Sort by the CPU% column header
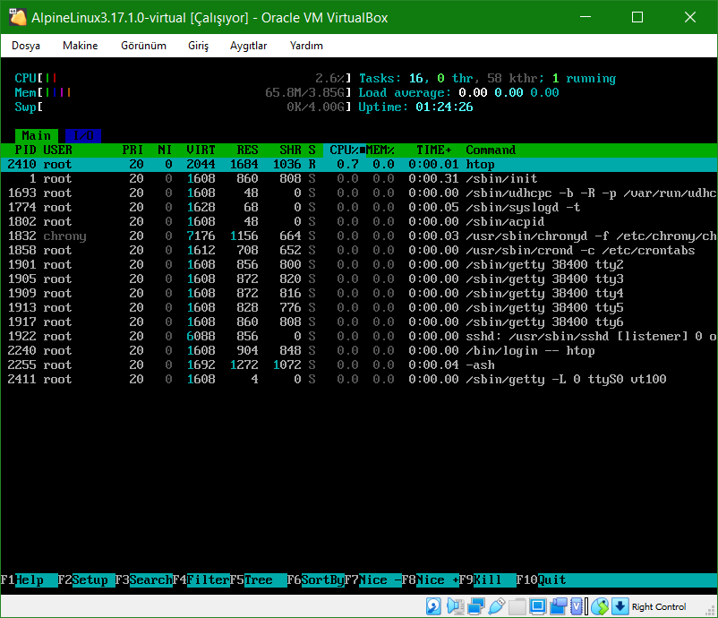Screen dimensions: 718x618 click(x=345, y=150)
